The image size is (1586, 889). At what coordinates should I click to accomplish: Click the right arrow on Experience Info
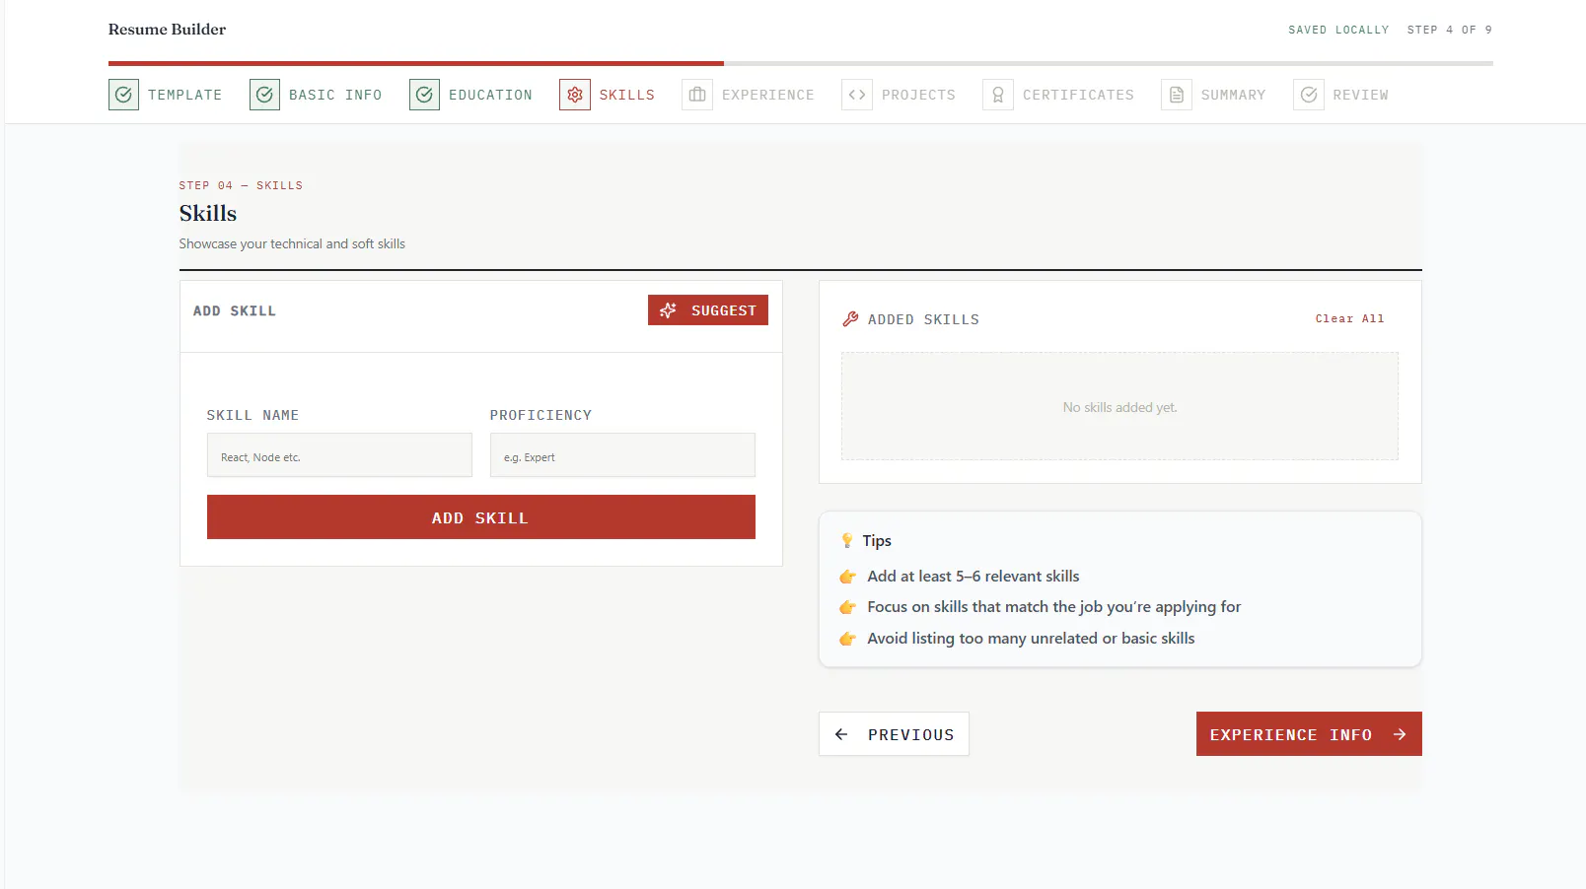tap(1400, 734)
